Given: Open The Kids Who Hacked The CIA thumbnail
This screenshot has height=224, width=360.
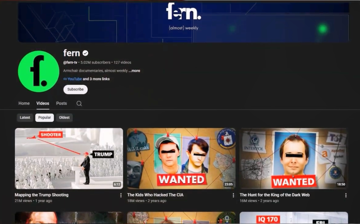Looking at the screenshot, I should coord(181,159).
